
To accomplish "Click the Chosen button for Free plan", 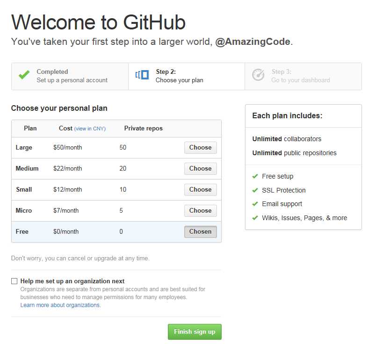I will pyautogui.click(x=201, y=232).
